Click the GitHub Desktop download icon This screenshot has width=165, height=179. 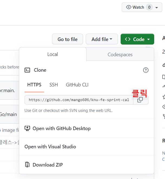click(x=27, y=128)
